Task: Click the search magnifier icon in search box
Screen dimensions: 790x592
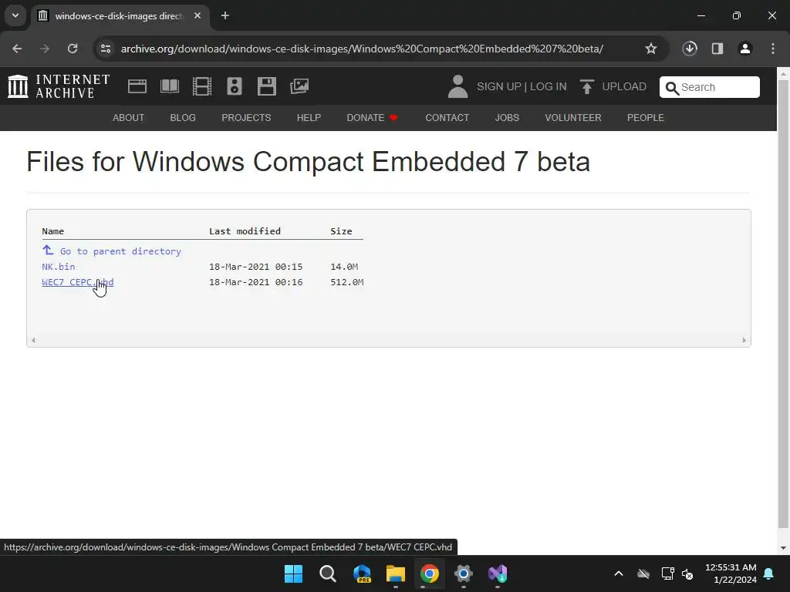Action: pos(672,88)
